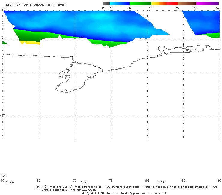This screenshot has height=195, width=222.
Task: Click the latitude label '-65' on the left axis
Action: pyautogui.click(x=3, y=38)
